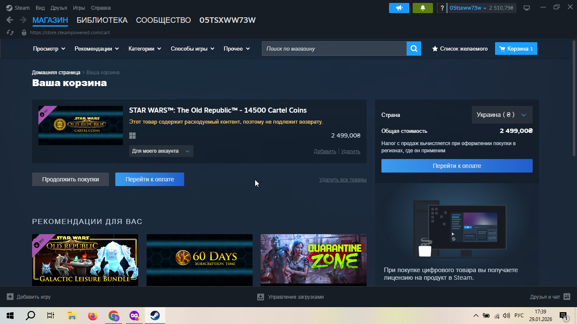Image resolution: width=577 pixels, height=324 pixels.
Task: Click the Windows platform icon on cart item
Action: click(132, 136)
